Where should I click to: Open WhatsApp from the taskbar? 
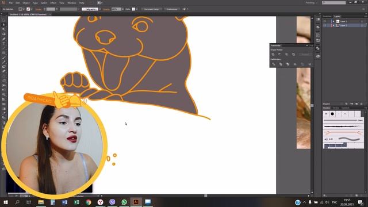tap(124, 202)
